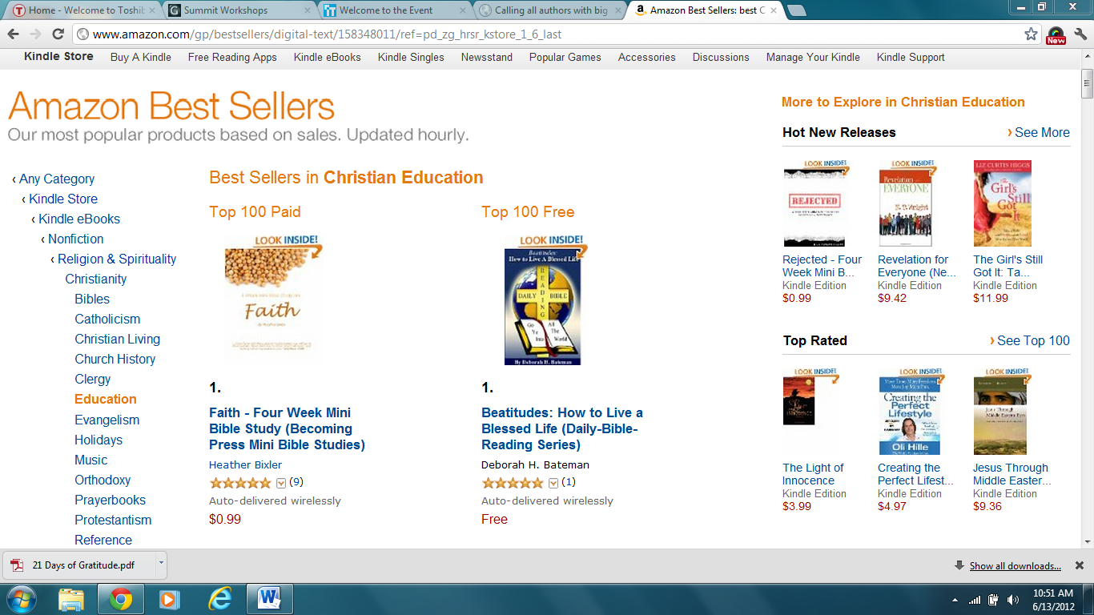
Task: Click the page vertical scrollbar thumb
Action: (x=1087, y=82)
